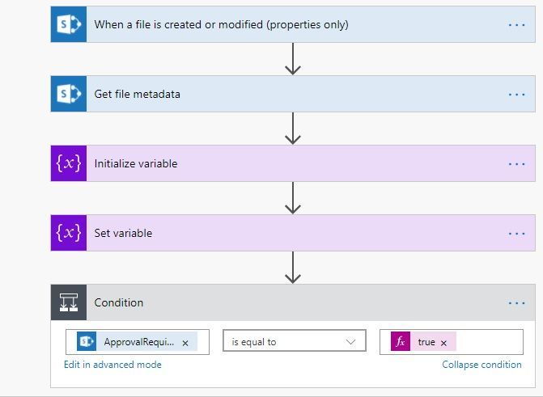
Task: Remove the true expression token
Action: click(443, 343)
